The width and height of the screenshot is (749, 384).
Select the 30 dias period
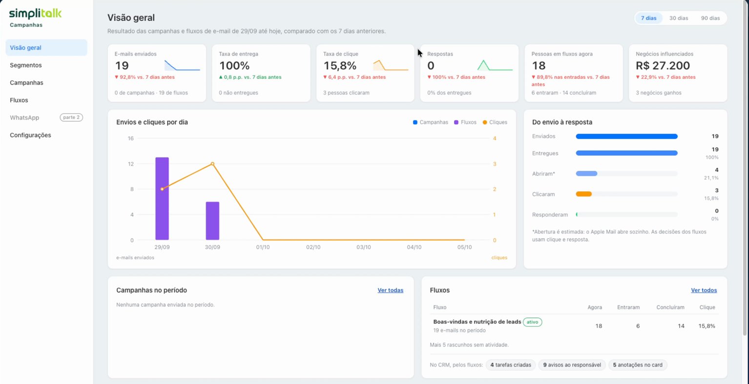(678, 18)
